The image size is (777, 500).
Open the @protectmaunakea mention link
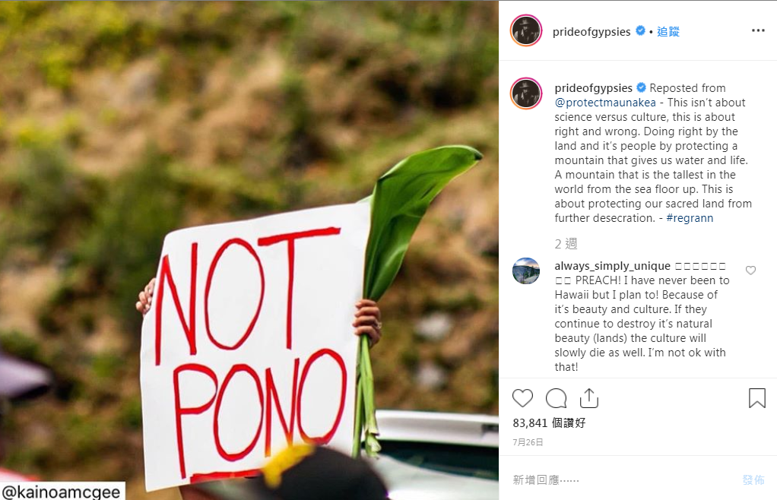605,103
